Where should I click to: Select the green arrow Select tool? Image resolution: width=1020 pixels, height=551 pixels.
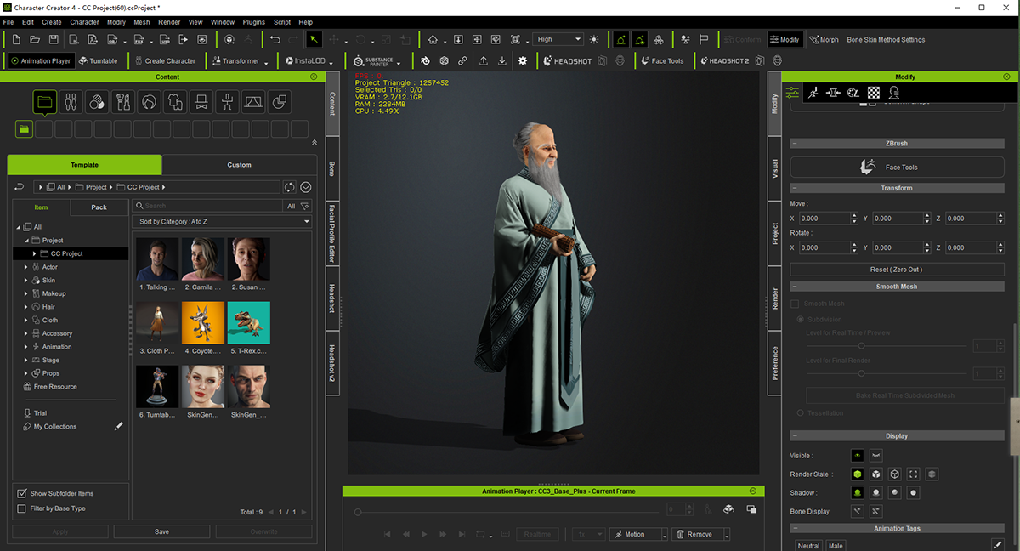tap(314, 39)
